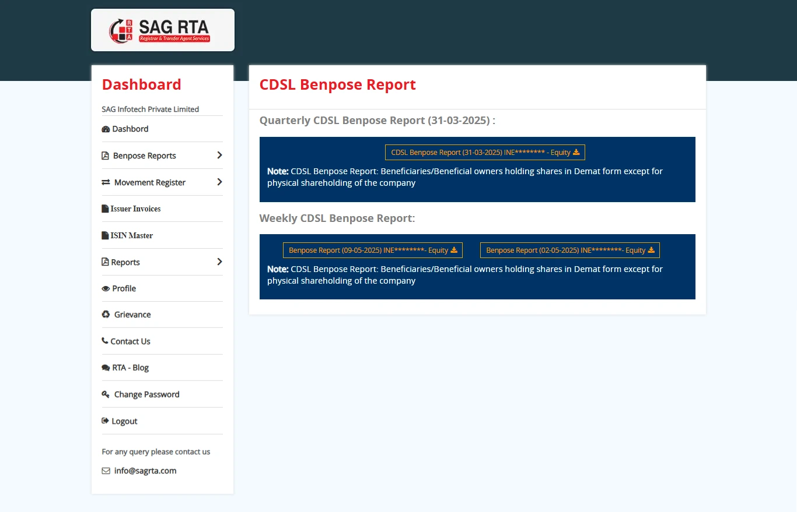The width and height of the screenshot is (797, 512).
Task: Expand the Reports submenu chevron
Action: coord(219,262)
